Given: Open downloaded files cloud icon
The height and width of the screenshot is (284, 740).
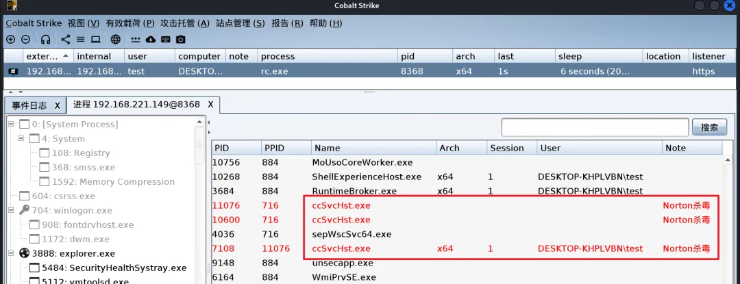Looking at the screenshot, I should coord(151,40).
